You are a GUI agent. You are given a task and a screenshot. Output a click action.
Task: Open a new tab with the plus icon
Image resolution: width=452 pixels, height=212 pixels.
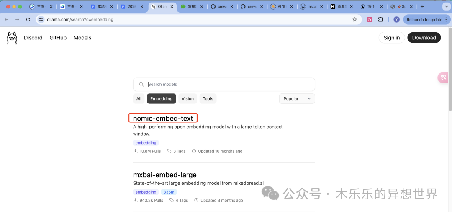pos(422,7)
